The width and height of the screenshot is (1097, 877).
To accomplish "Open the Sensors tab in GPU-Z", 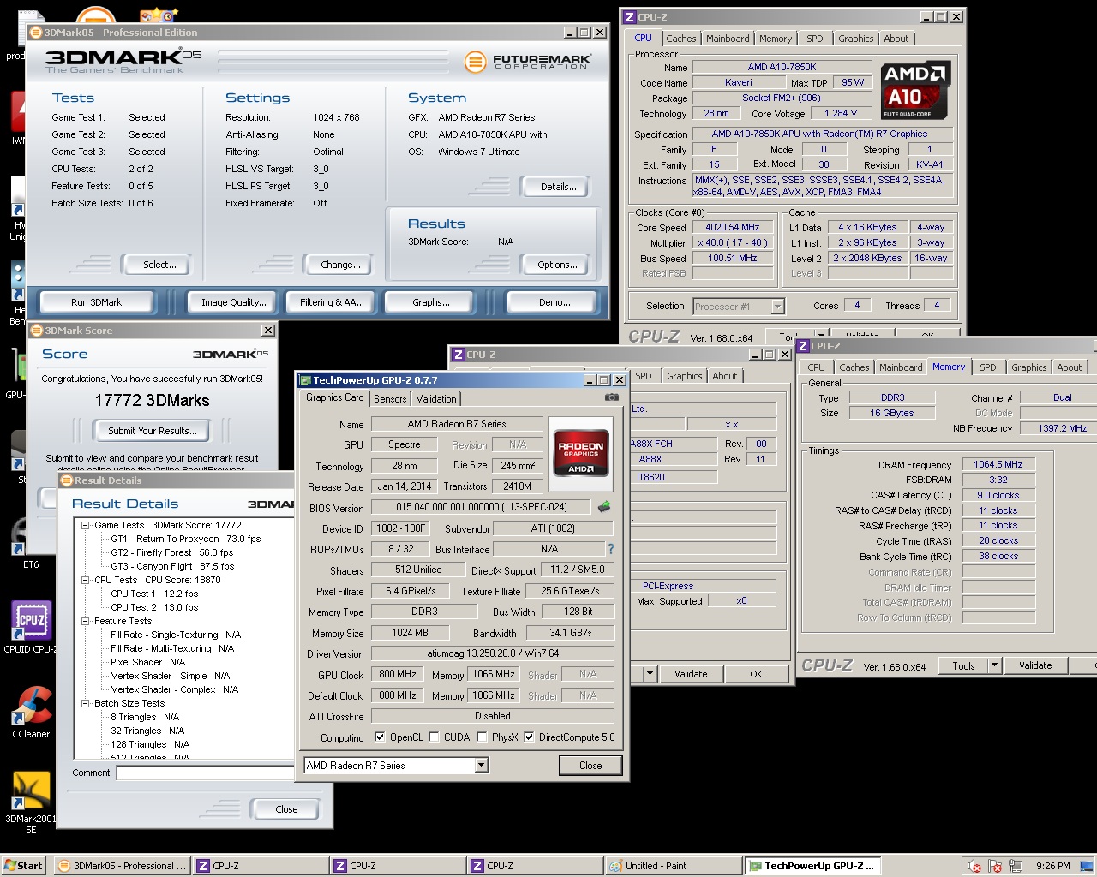I will click(x=390, y=399).
